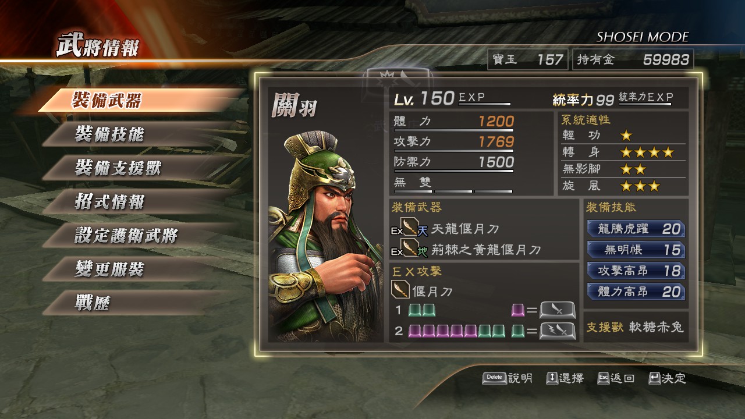This screenshot has width=745, height=419.
Task: Click the up-down arrow 選擇 icon
Action: pyautogui.click(x=552, y=378)
